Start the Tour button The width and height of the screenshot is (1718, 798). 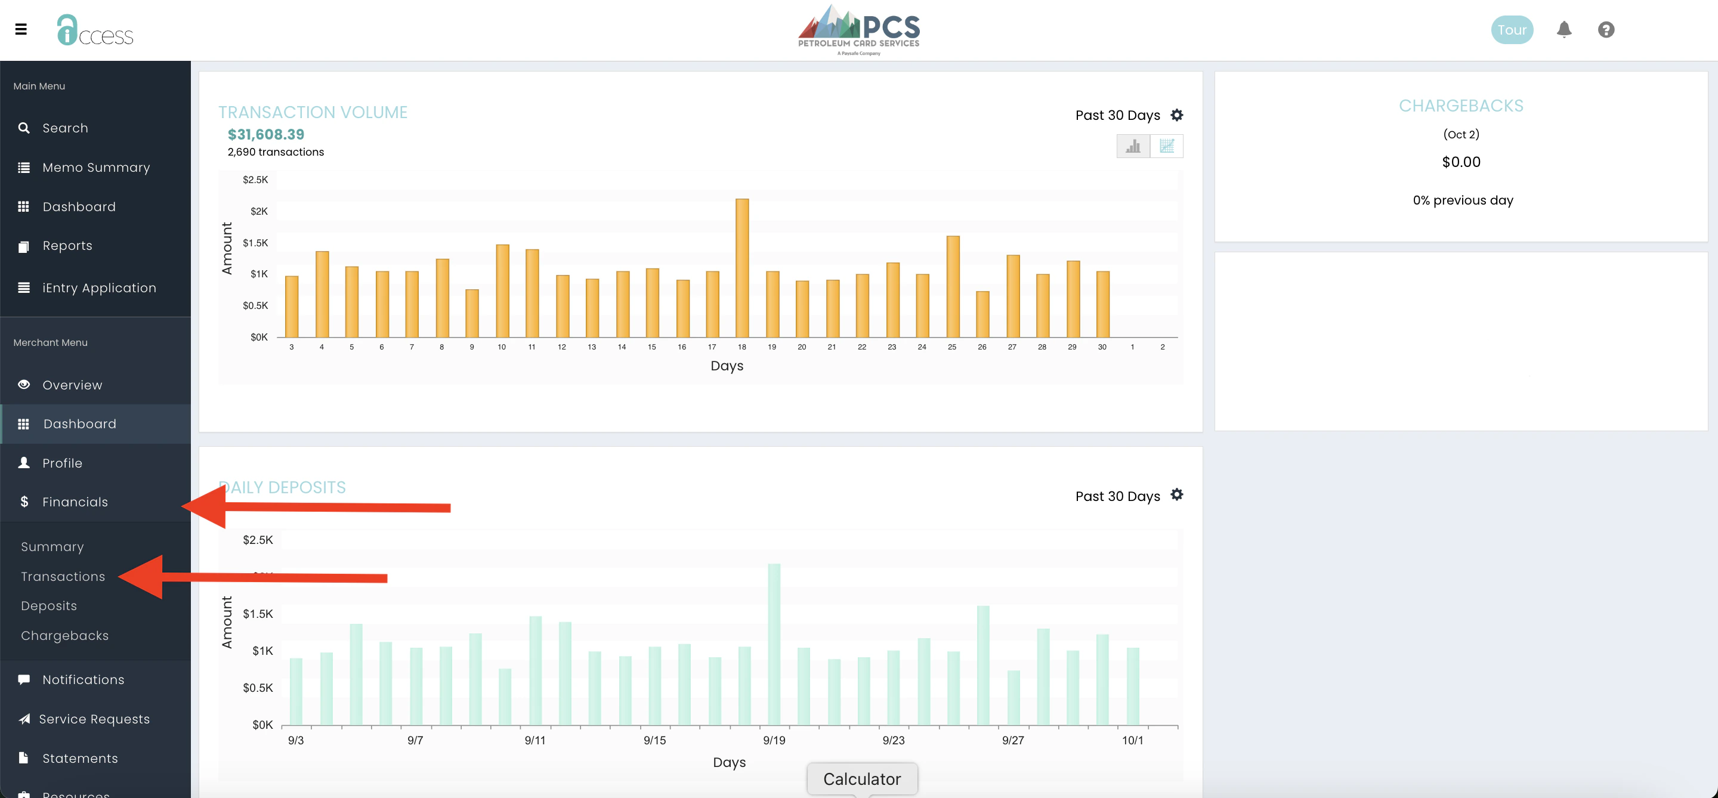pos(1512,30)
